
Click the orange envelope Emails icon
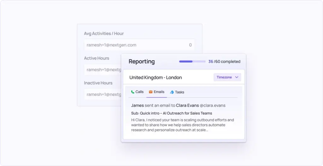[151, 92]
